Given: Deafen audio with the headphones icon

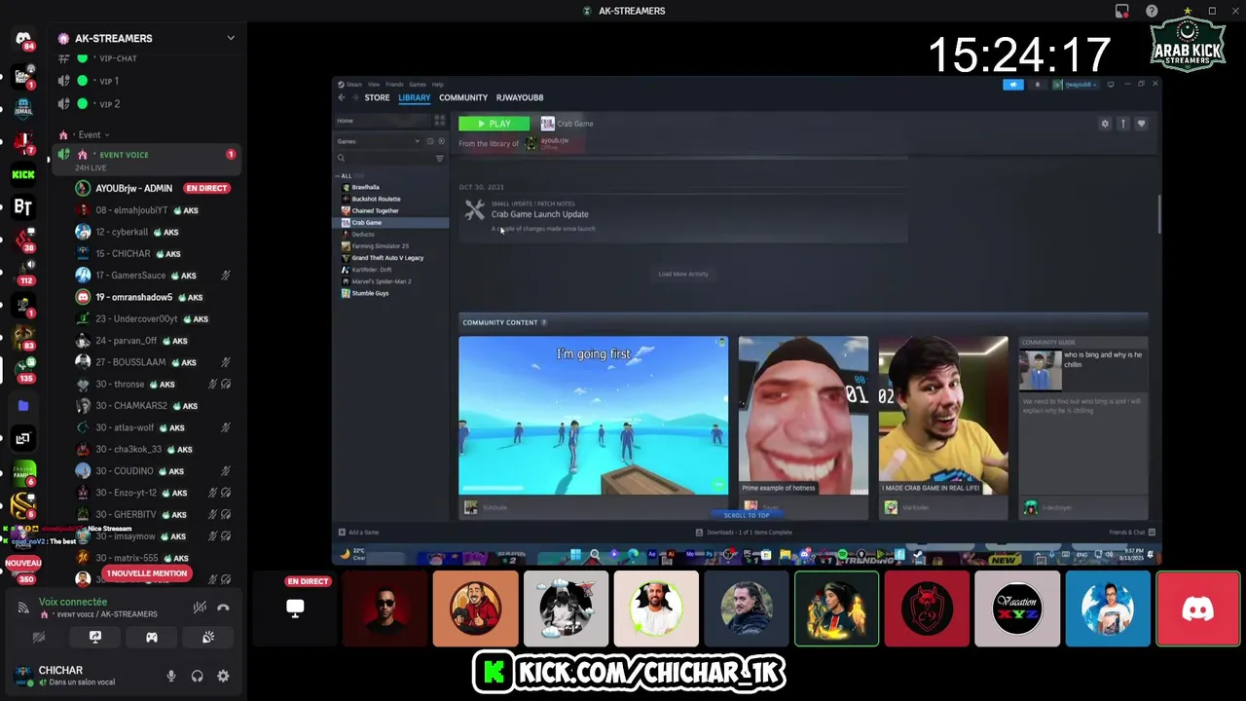Looking at the screenshot, I should click(x=198, y=676).
